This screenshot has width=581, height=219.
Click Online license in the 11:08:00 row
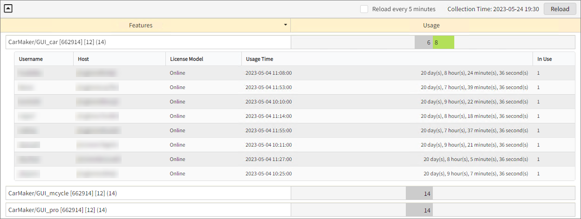(178, 73)
